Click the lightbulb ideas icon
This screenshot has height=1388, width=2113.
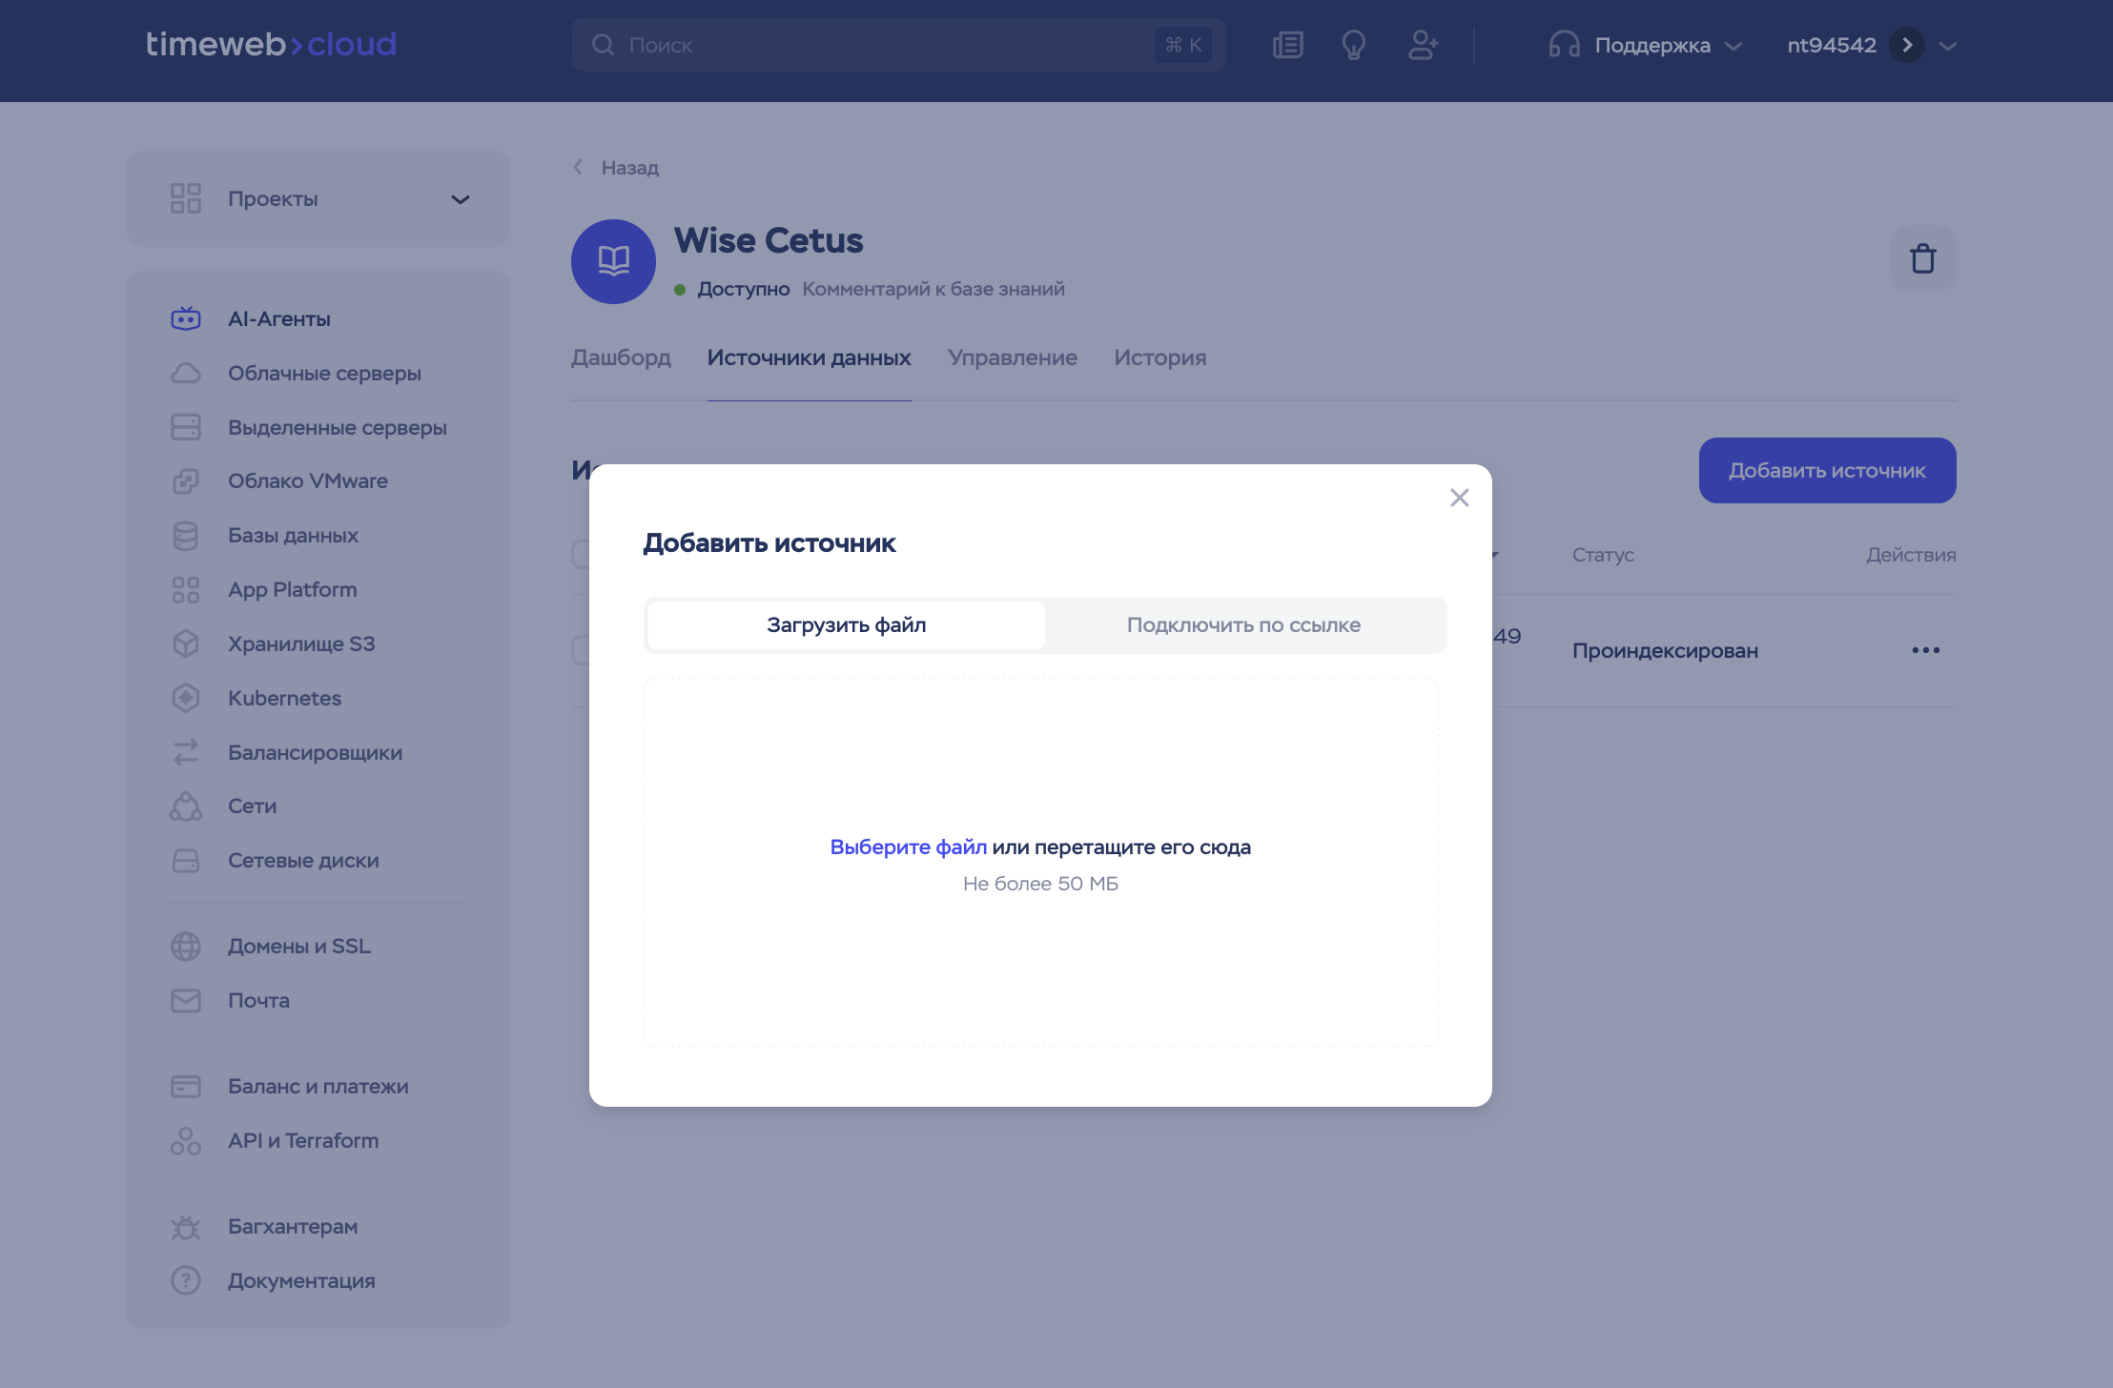[x=1353, y=45]
